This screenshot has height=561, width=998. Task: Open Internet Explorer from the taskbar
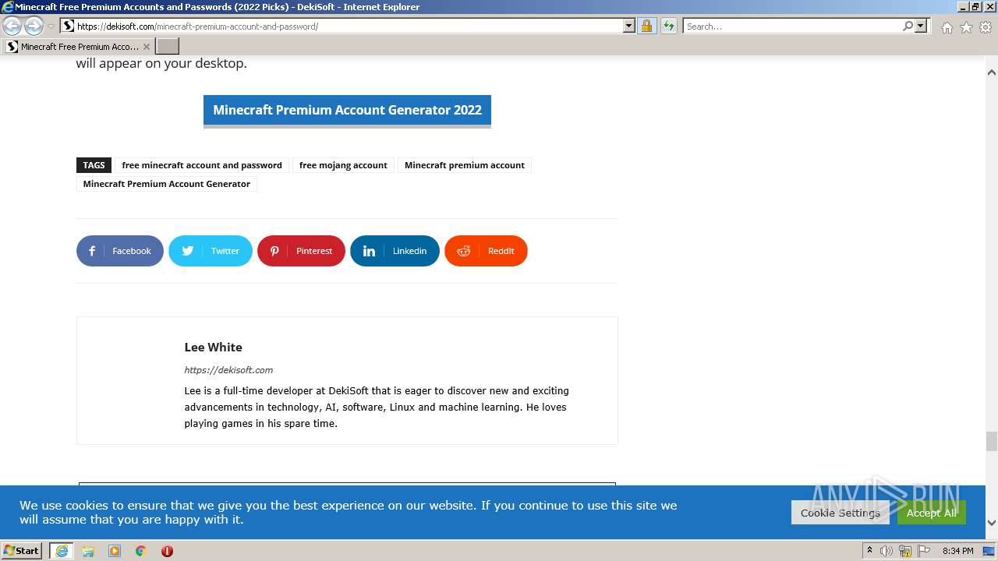[x=62, y=551]
